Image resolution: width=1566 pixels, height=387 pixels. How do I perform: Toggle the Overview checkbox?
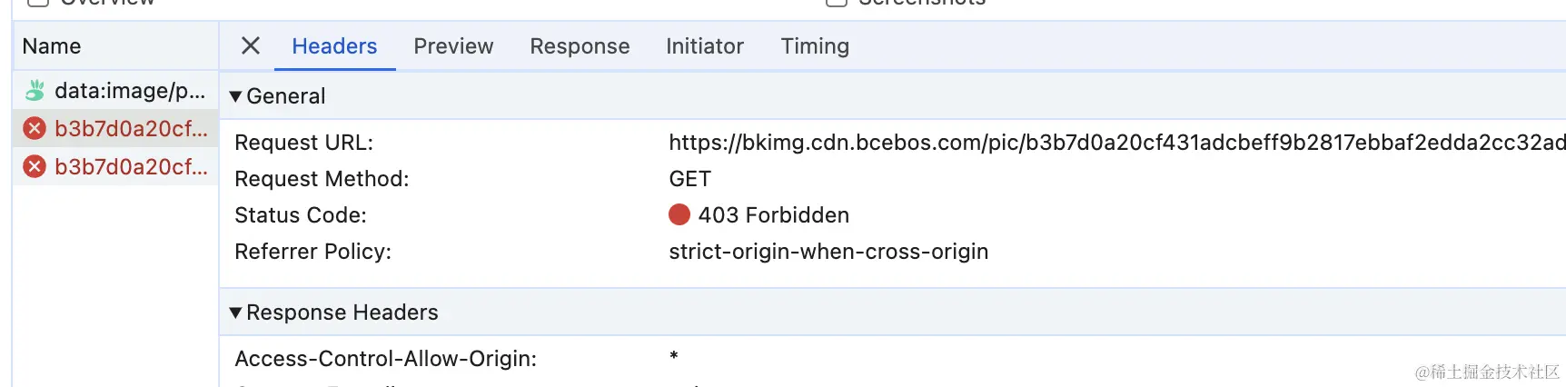point(37,3)
